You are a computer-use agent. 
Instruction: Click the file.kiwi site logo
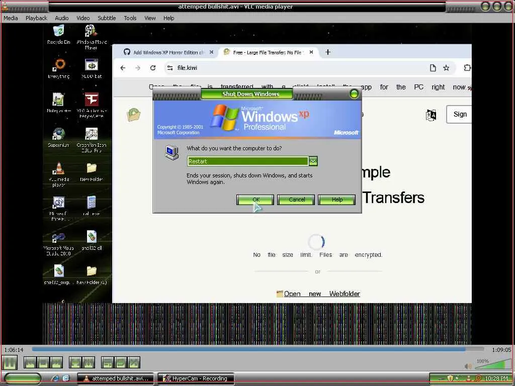(133, 115)
